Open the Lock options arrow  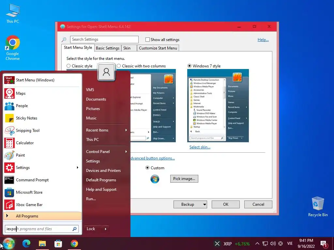click(x=105, y=229)
